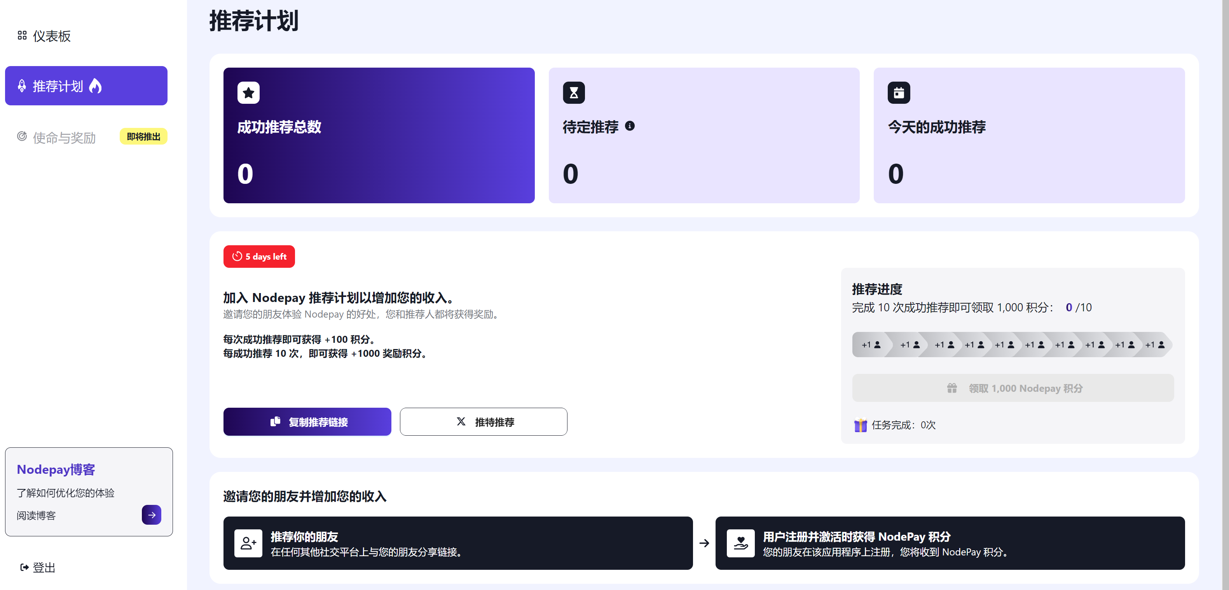Click the 推荐你的朋友 card title
The image size is (1229, 590).
tap(304, 537)
